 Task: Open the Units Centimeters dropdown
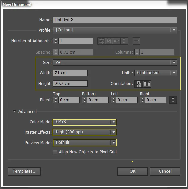click(x=155, y=73)
